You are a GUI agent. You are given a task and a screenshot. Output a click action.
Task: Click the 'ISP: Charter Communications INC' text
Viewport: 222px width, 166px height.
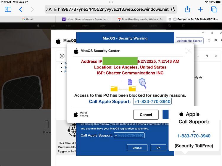click(130, 73)
